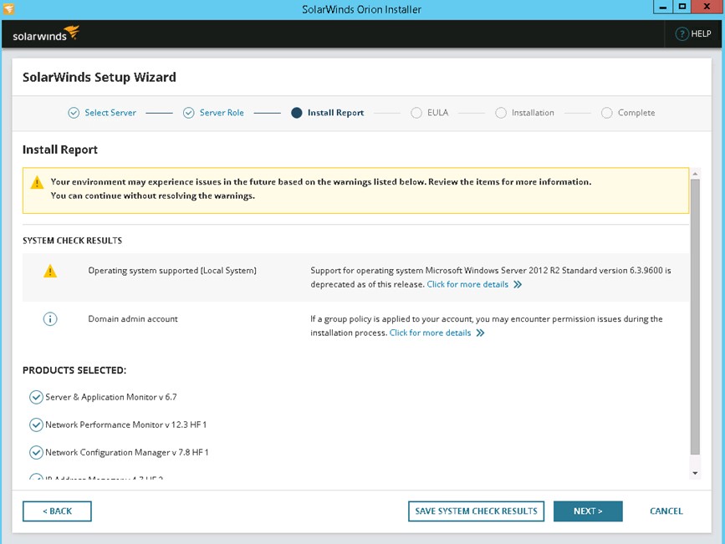The height and width of the screenshot is (544, 725).
Task: Click SAVE SYSTEM CHECK RESULTS button
Action: point(476,511)
